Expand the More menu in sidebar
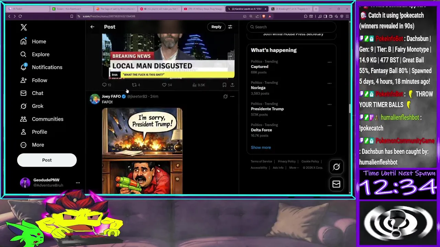 [x=32, y=145]
